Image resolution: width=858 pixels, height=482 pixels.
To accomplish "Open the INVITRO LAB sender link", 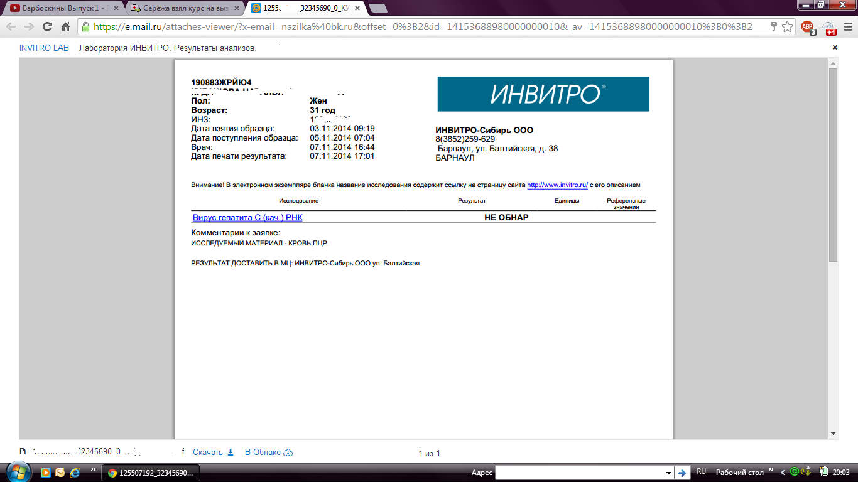I will click(44, 48).
